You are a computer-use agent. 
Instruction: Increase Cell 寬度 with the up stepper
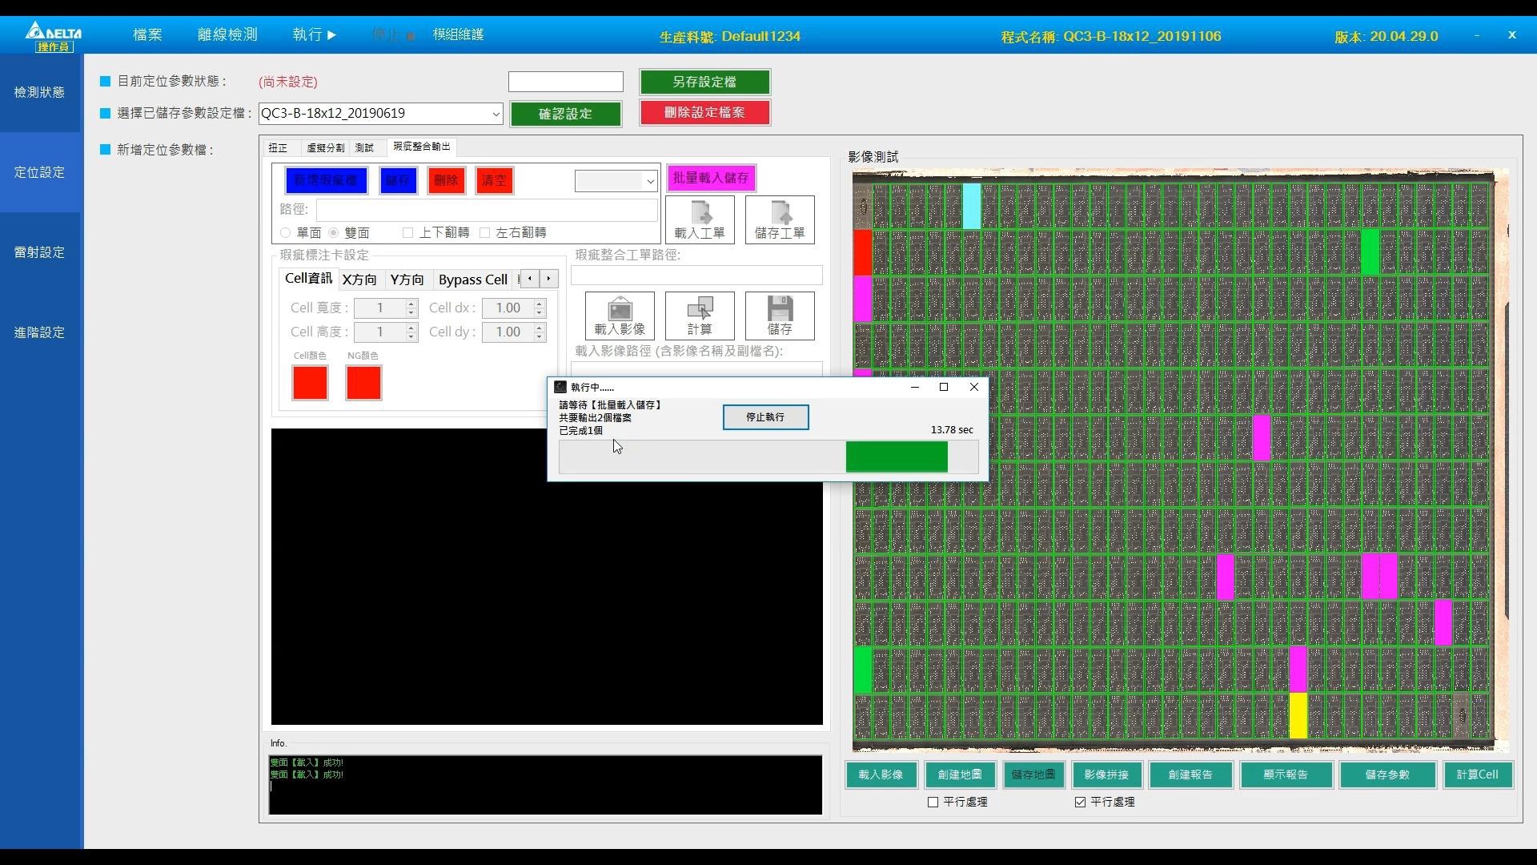(411, 304)
